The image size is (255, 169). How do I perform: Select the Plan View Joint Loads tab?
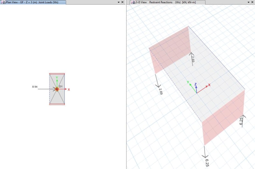pos(33,2)
